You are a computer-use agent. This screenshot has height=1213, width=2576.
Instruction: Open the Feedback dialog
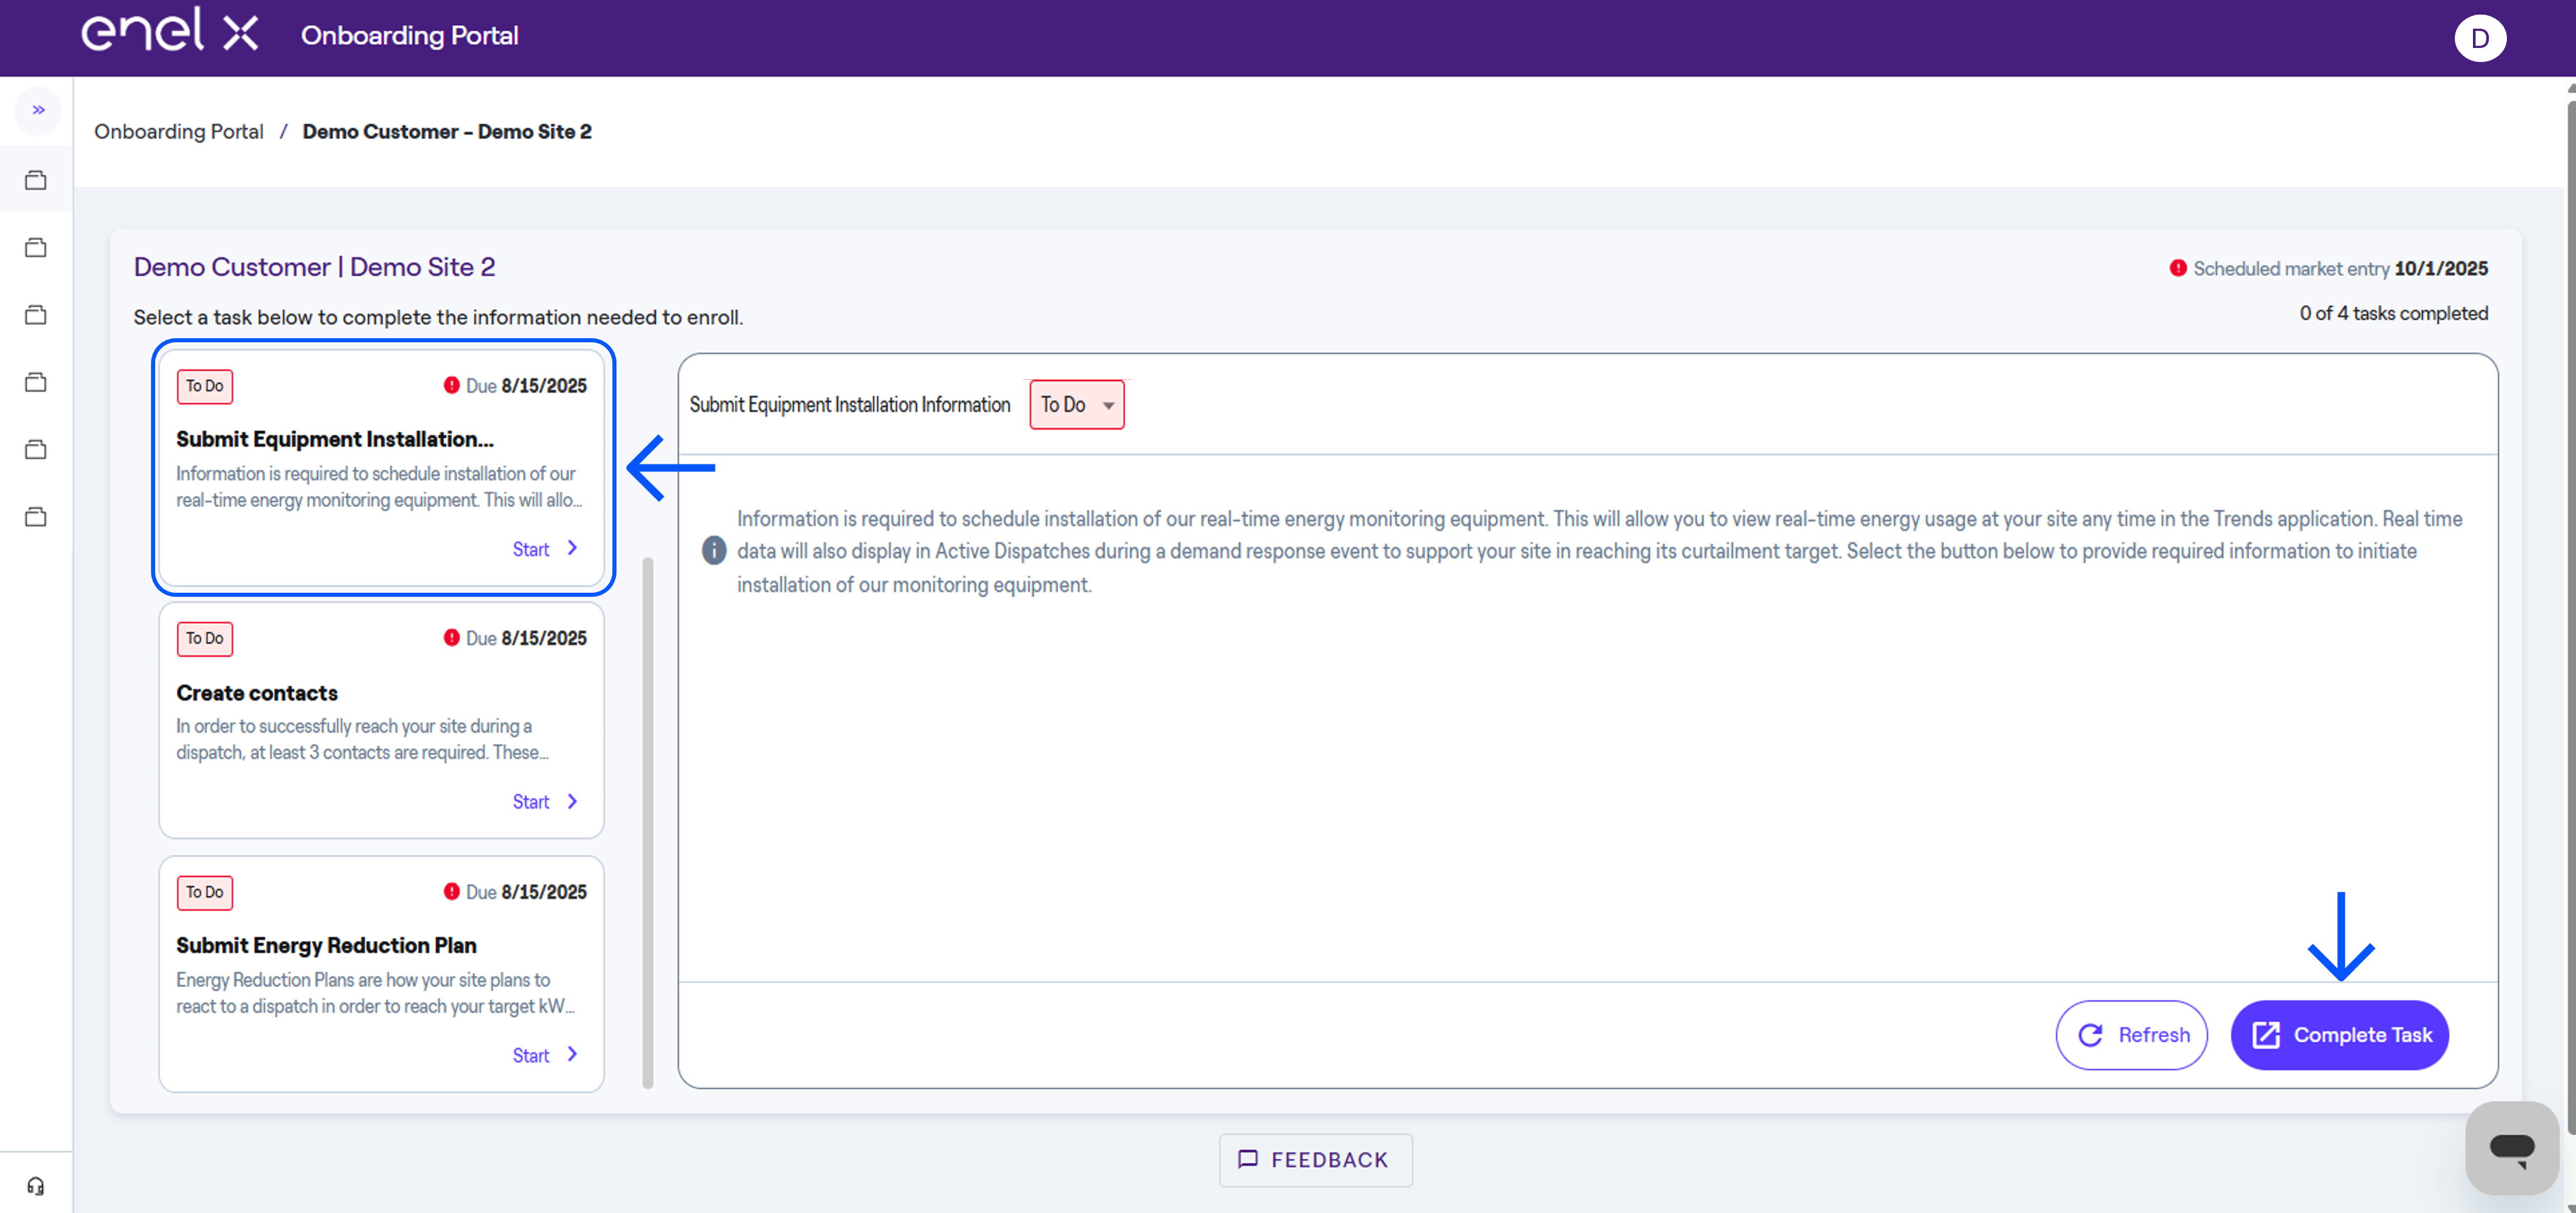pos(1315,1160)
